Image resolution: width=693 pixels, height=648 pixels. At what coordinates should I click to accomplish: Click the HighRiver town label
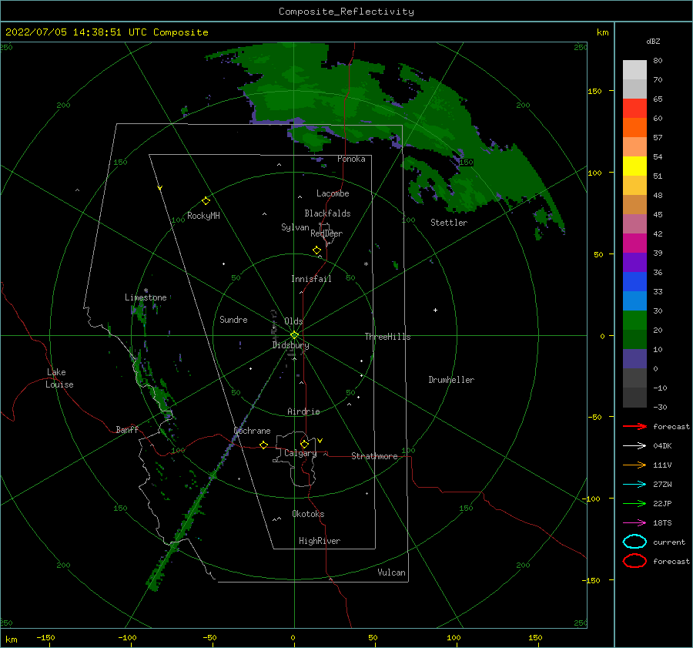pos(320,541)
